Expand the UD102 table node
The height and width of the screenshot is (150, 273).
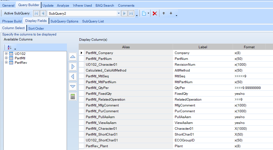pos(6,54)
